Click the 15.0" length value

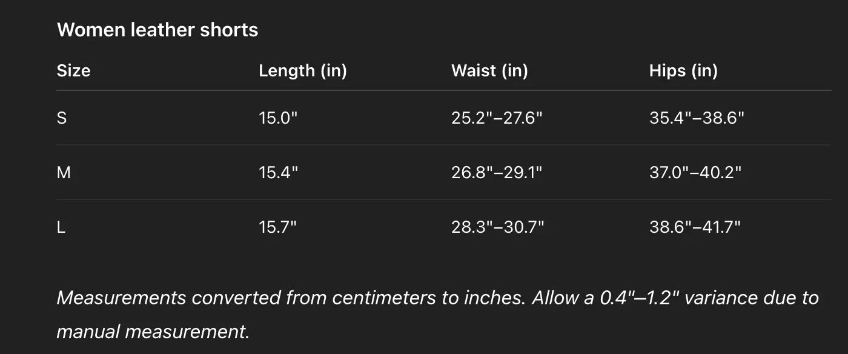(278, 118)
